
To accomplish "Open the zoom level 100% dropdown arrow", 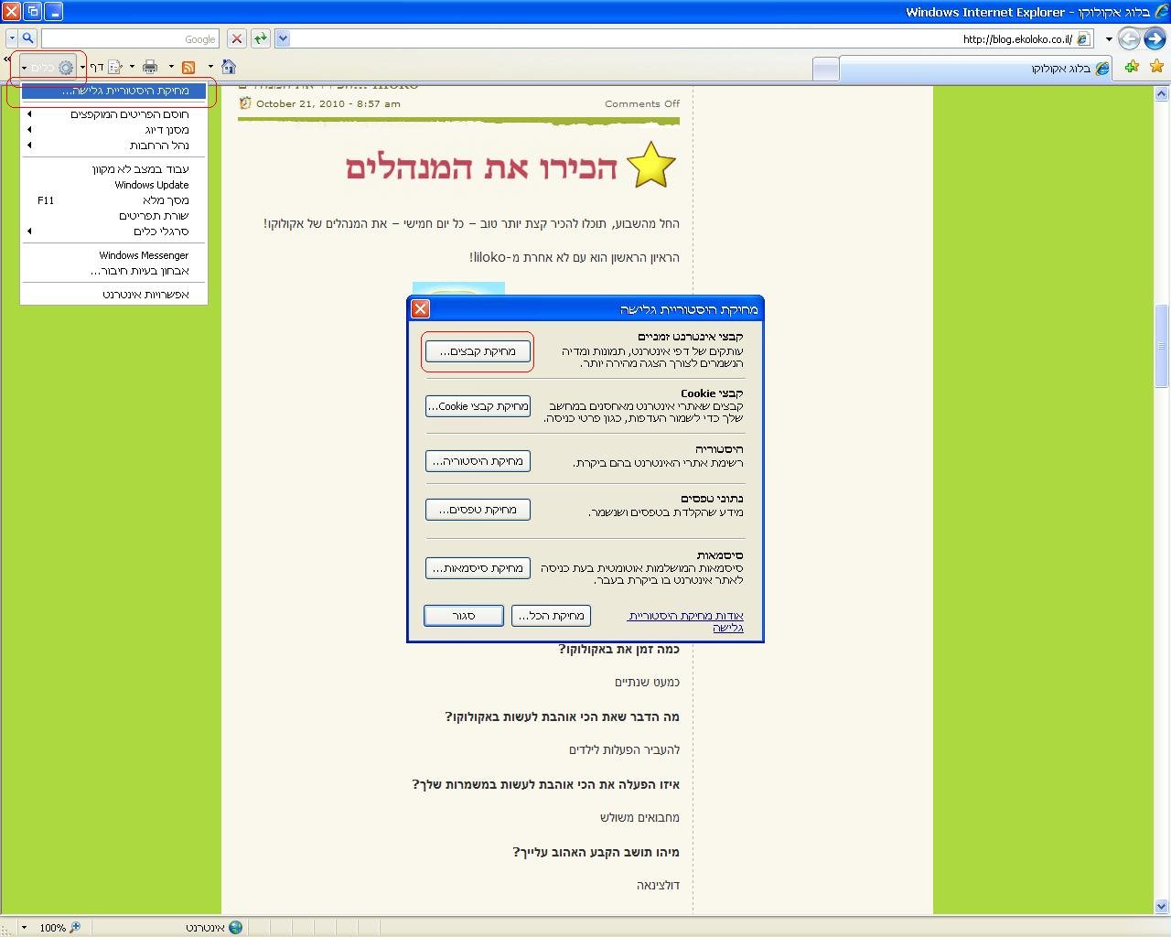I will 24,927.
